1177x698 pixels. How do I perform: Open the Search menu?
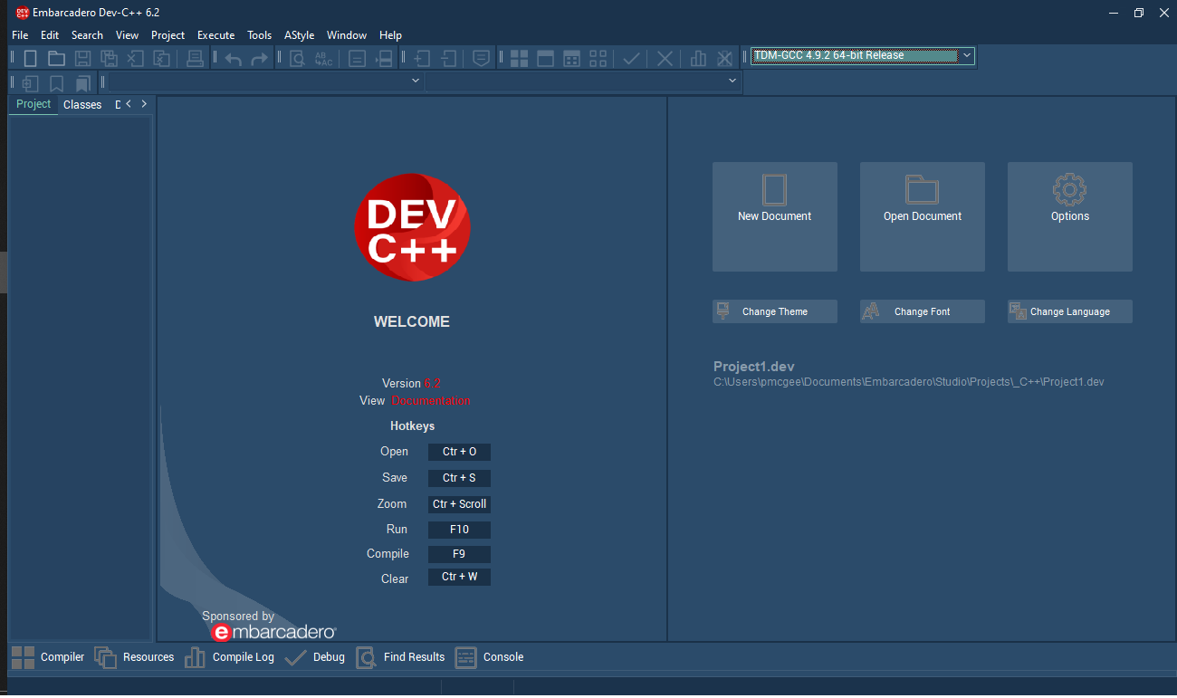[87, 35]
